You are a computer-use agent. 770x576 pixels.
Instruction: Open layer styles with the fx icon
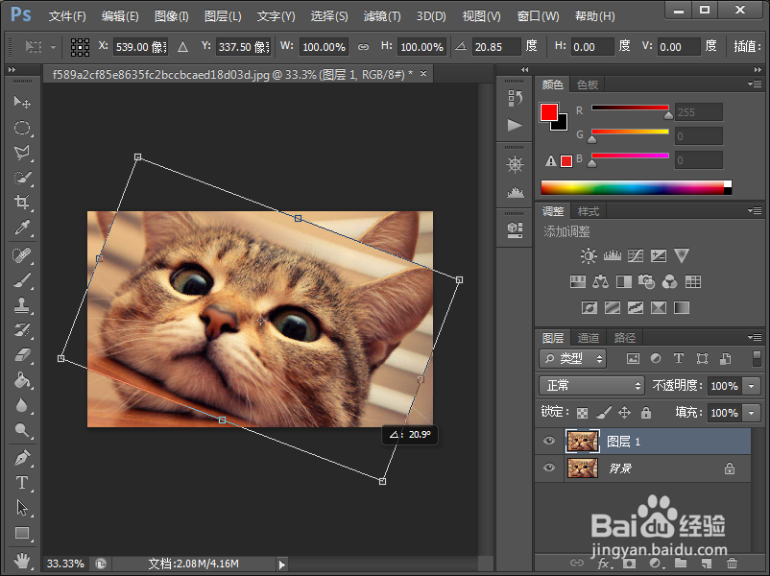click(x=603, y=562)
